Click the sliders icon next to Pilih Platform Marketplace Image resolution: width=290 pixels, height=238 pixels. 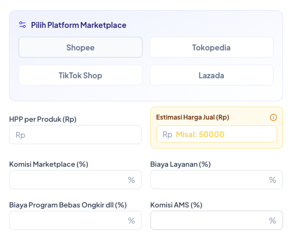(x=22, y=25)
